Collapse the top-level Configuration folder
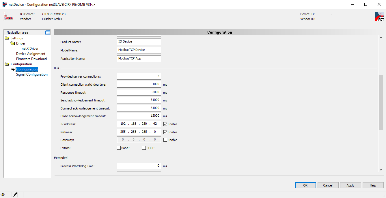The height and width of the screenshot is (198, 386). pos(7,64)
